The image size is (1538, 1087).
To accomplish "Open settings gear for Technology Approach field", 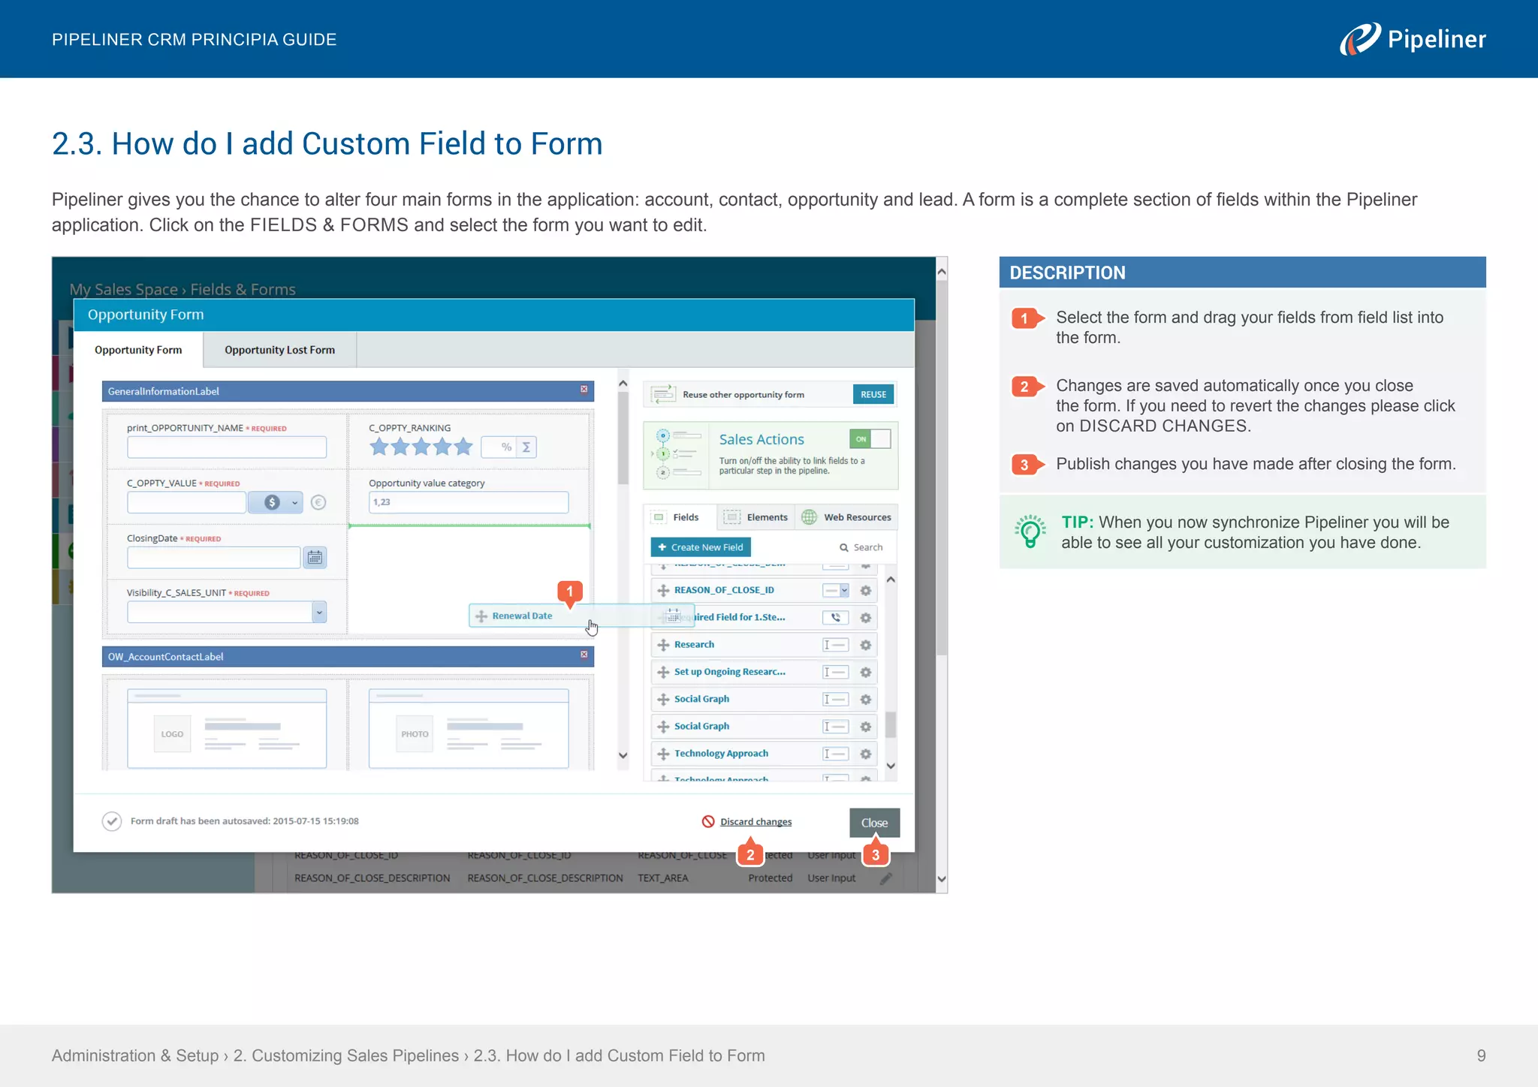I will [865, 754].
